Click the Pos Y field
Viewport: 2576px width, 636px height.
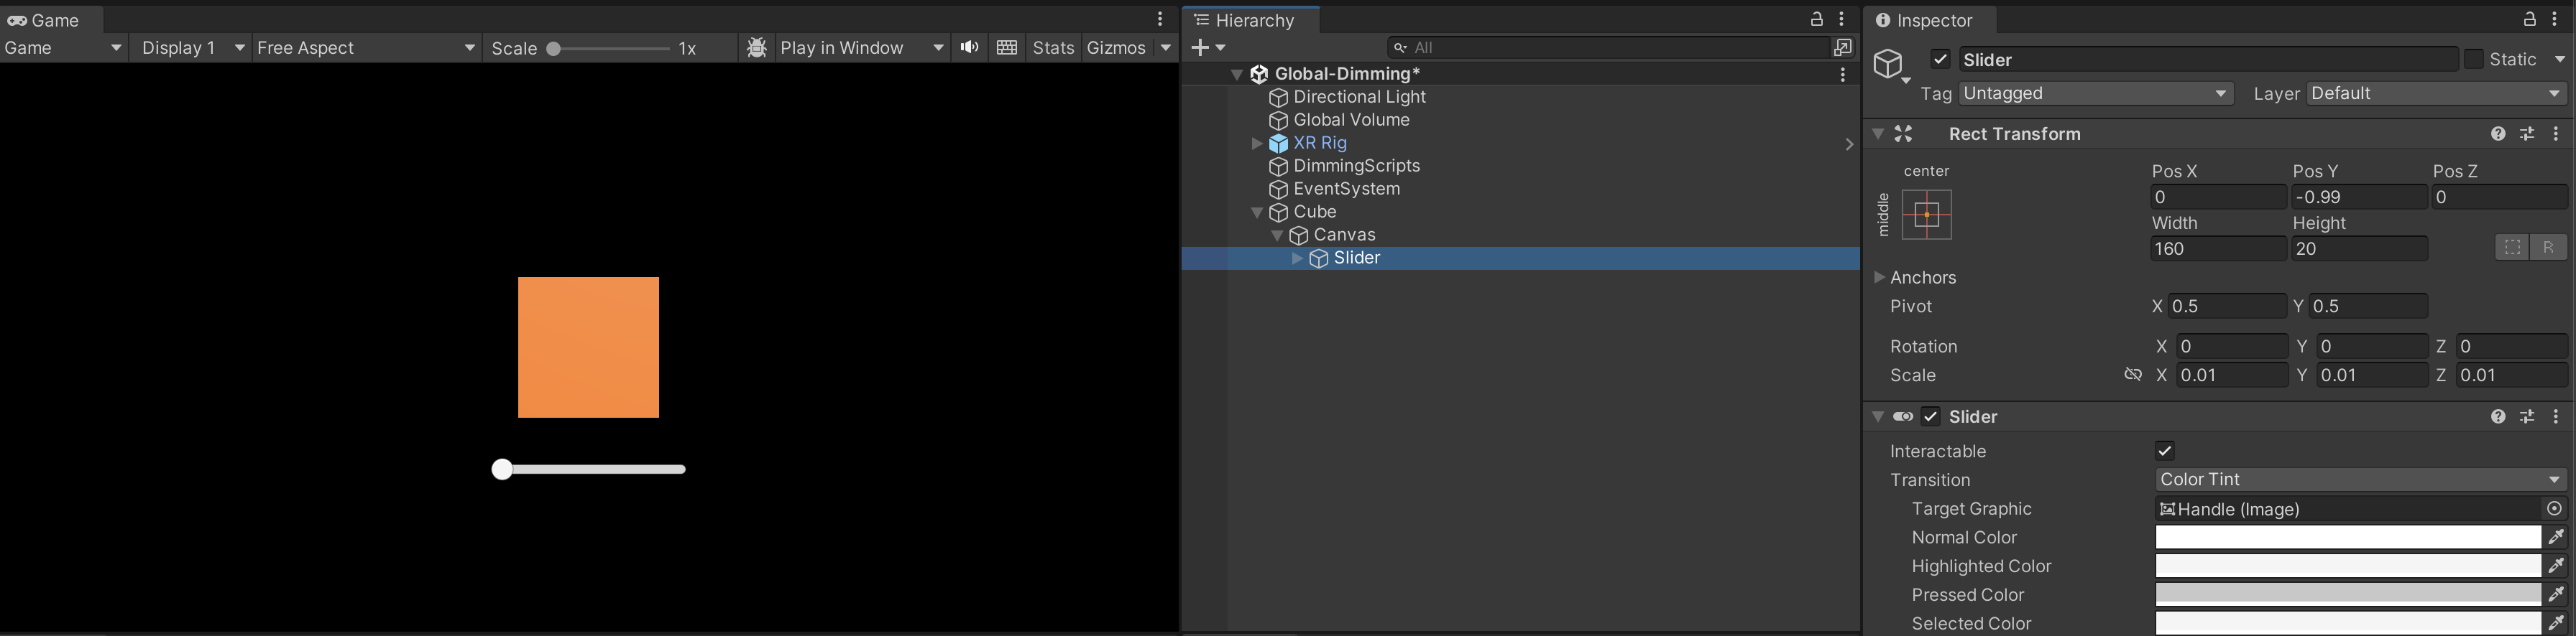[2358, 197]
